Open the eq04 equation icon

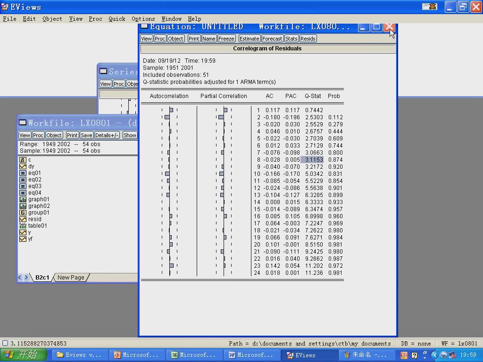coord(23,193)
